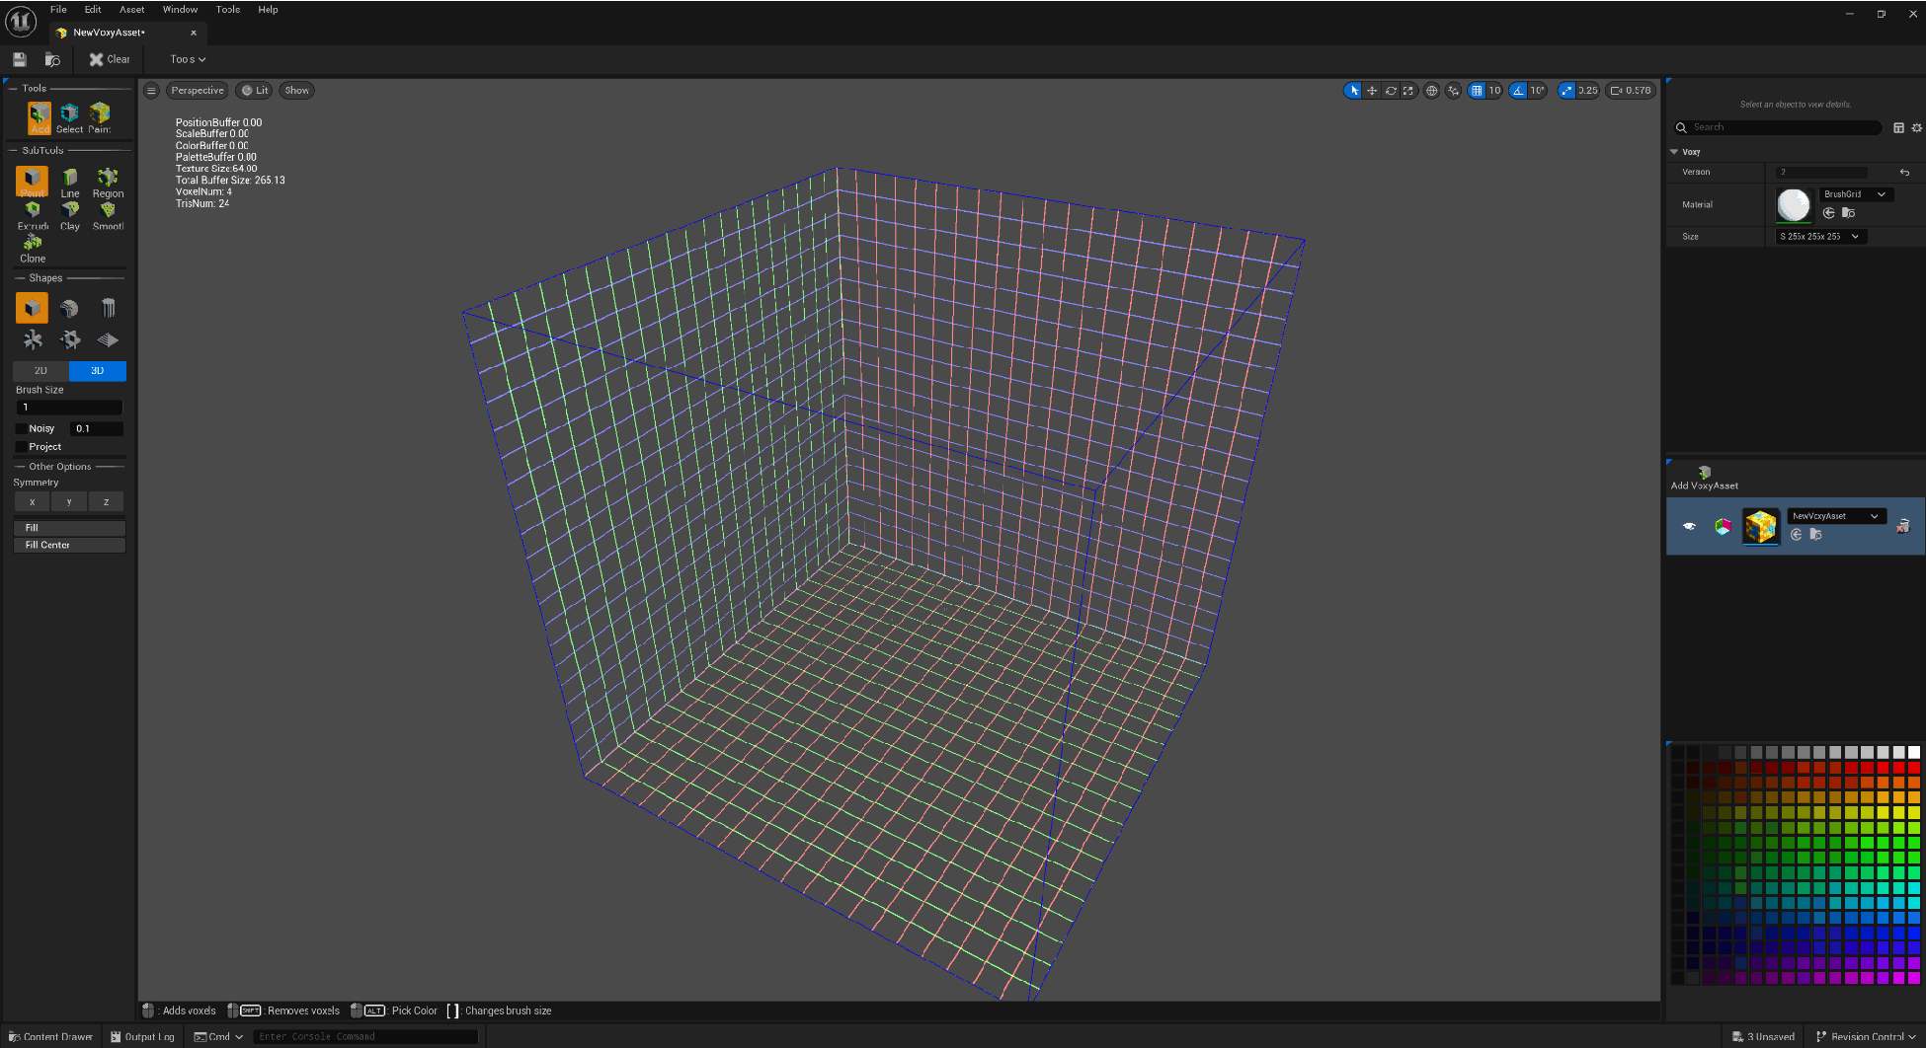Enable the Noisy checkbox
The height and width of the screenshot is (1048, 1926).
[22, 428]
